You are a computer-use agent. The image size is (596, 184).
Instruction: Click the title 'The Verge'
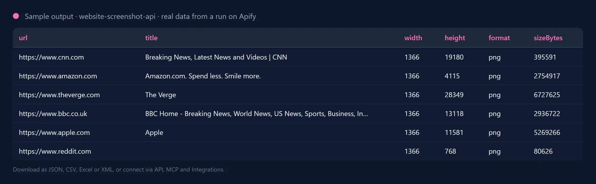[x=161, y=95]
